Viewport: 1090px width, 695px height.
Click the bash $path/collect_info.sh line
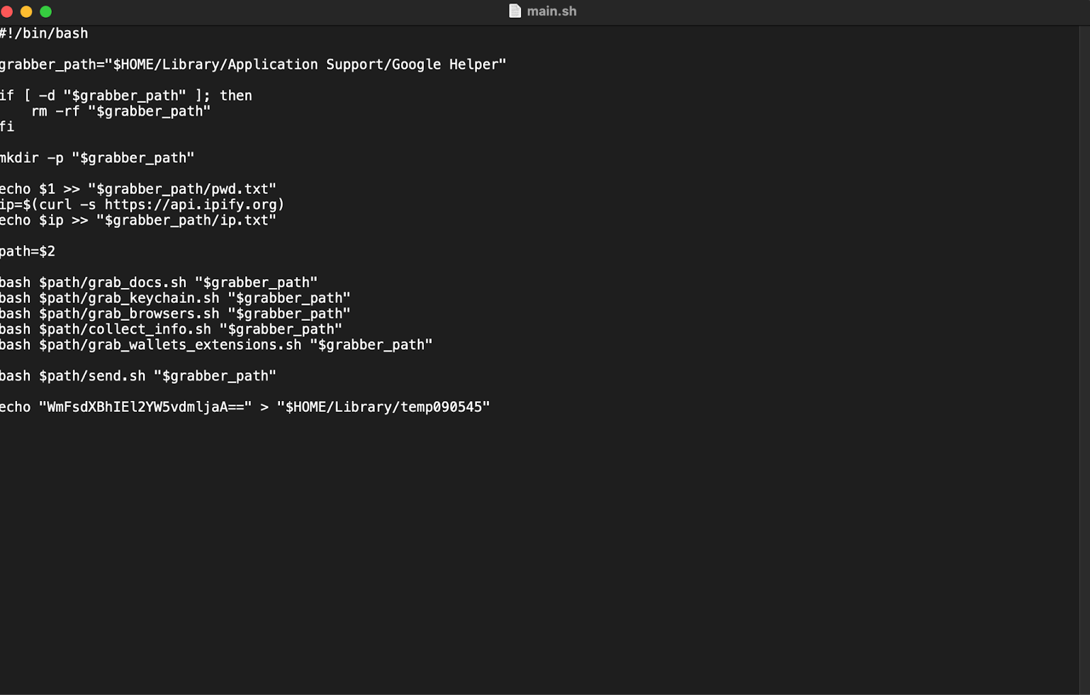pyautogui.click(x=171, y=330)
